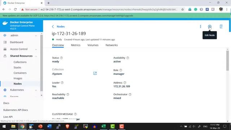Image resolution: width=231 pixels, height=130 pixels.
Task: Open the document panel icon top right
Action: coord(221,26)
